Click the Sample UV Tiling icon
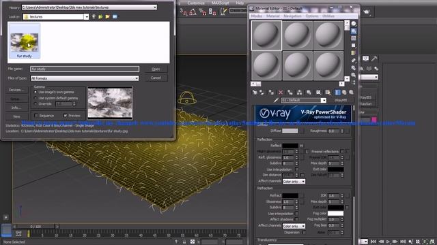 [x=354, y=46]
